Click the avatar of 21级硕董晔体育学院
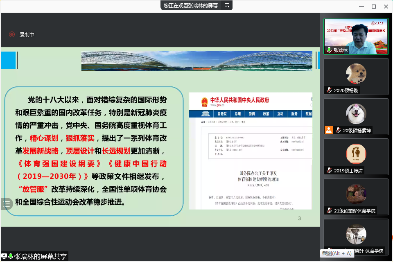 tap(356, 194)
